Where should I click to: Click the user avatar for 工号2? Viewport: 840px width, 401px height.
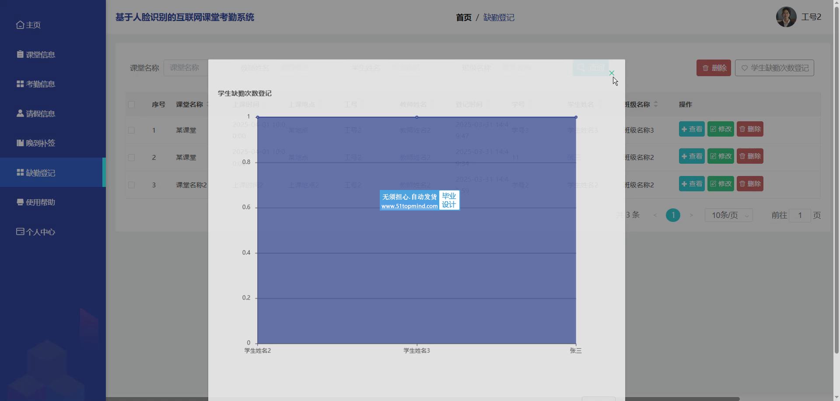tap(786, 17)
